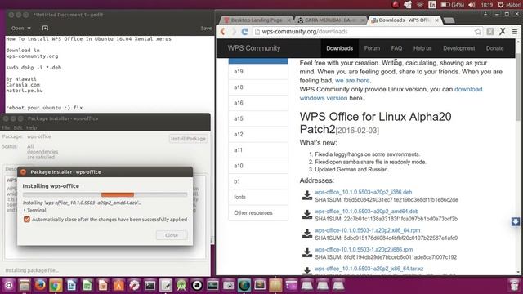Open the camera app in the dock
The image size is (523, 294).
point(229,285)
